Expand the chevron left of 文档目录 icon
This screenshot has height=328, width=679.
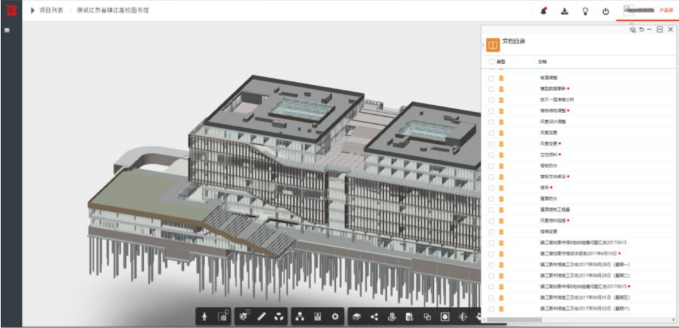(483, 45)
